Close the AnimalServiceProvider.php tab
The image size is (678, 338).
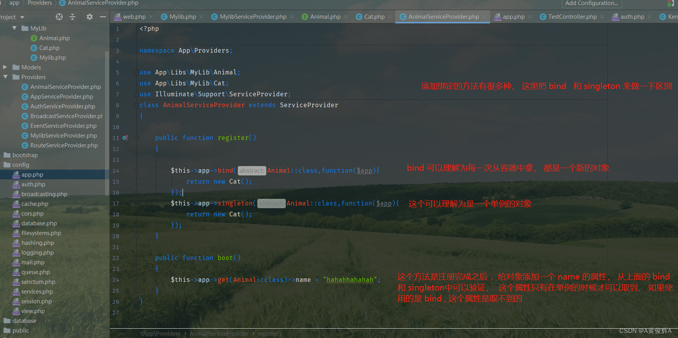(484, 17)
